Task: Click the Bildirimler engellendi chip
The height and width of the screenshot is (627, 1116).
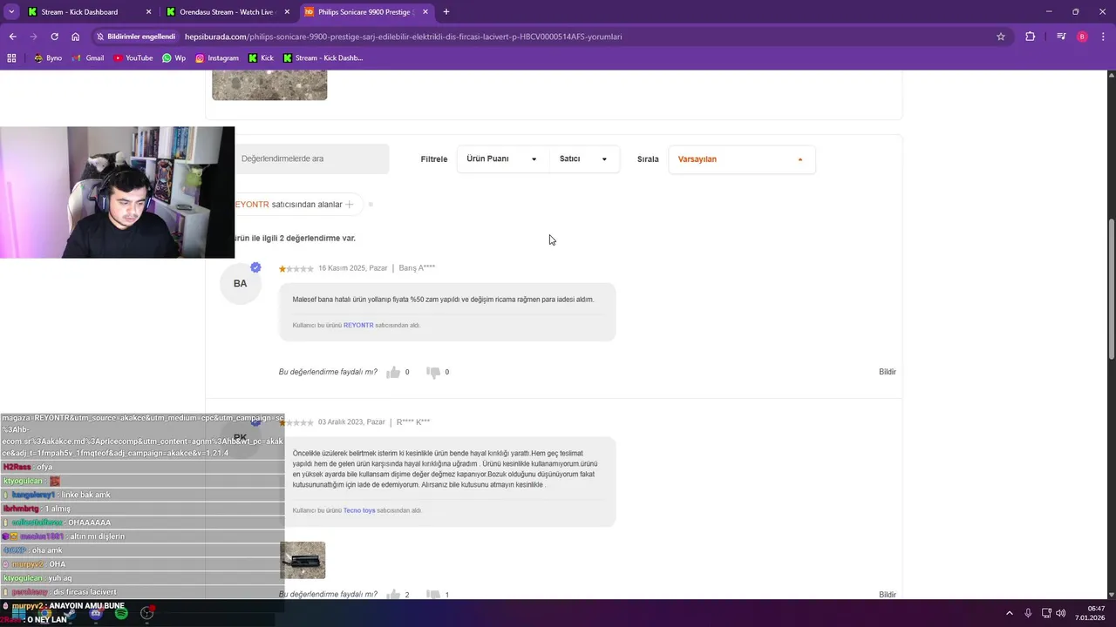Action: 136,37
